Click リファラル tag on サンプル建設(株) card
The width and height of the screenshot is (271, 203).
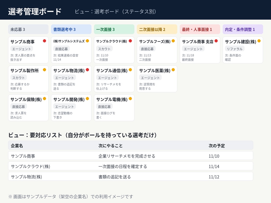pos(235,49)
